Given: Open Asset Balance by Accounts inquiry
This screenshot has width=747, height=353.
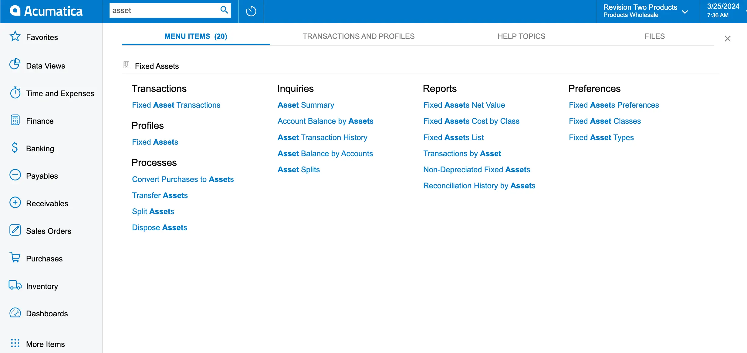Looking at the screenshot, I should coord(325,153).
